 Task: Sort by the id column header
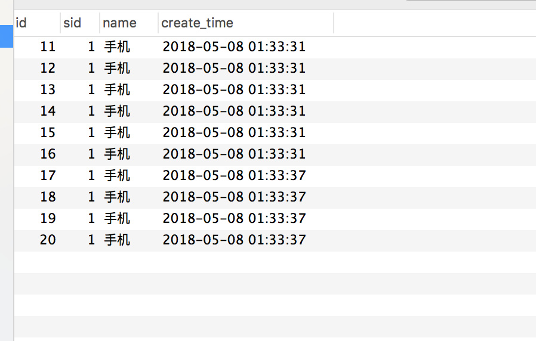[x=37, y=23]
